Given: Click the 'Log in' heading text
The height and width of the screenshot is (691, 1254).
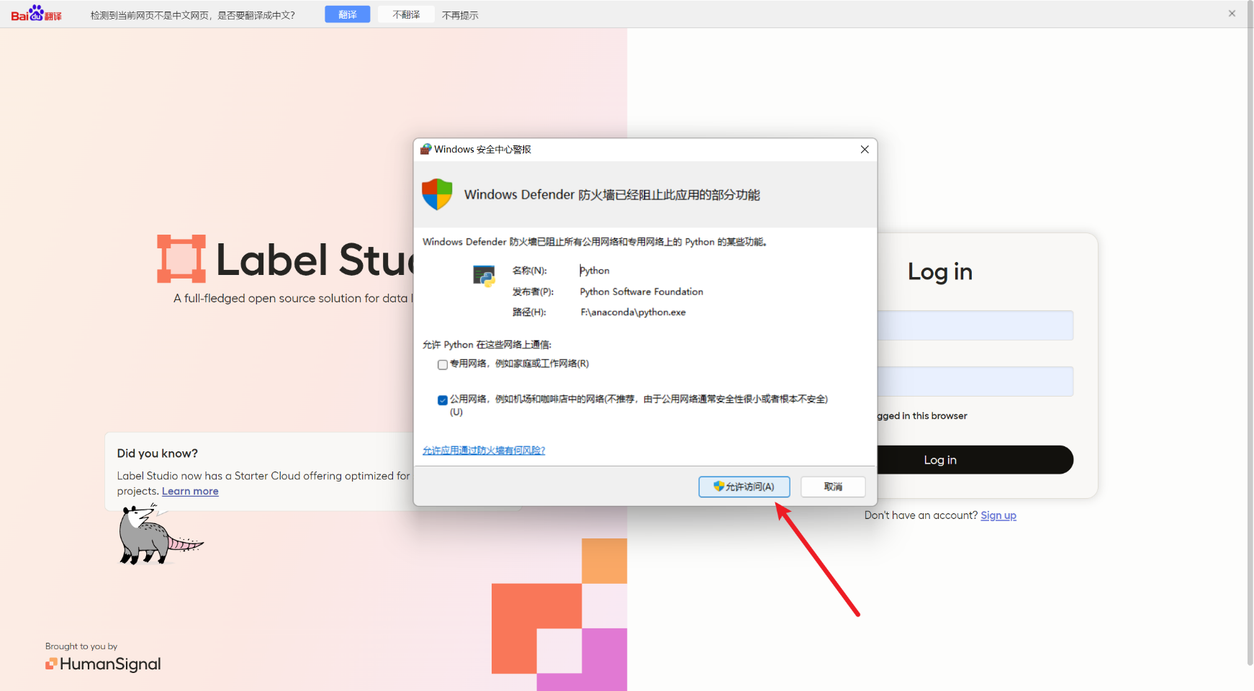Looking at the screenshot, I should coord(940,271).
